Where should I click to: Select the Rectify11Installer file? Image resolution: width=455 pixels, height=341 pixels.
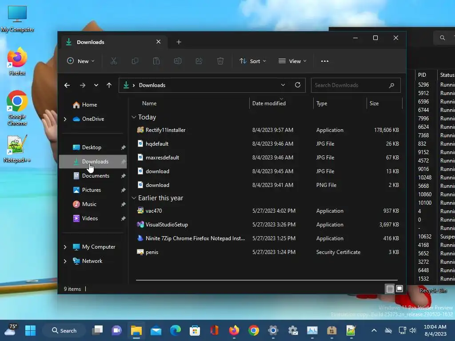267,130
